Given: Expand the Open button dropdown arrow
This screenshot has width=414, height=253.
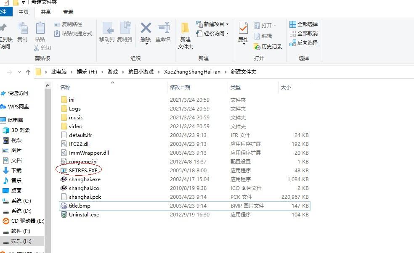Looking at the screenshot, I should click(275, 26).
